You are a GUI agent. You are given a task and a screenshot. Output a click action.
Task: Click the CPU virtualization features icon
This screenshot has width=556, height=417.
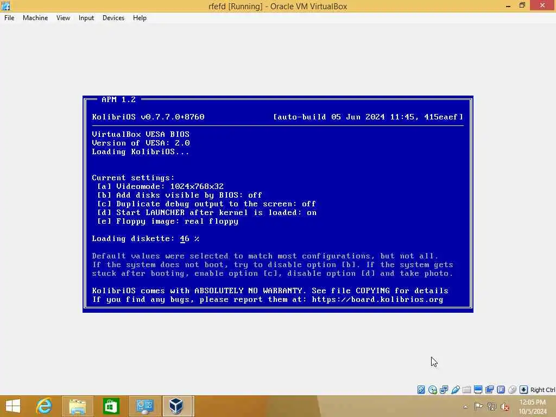pos(501,390)
